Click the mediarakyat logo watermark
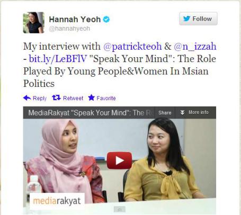The width and height of the screenshot is (241, 215). click(x=57, y=201)
